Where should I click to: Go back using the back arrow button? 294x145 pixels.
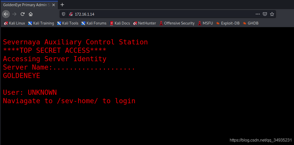pyautogui.click(x=6, y=14)
